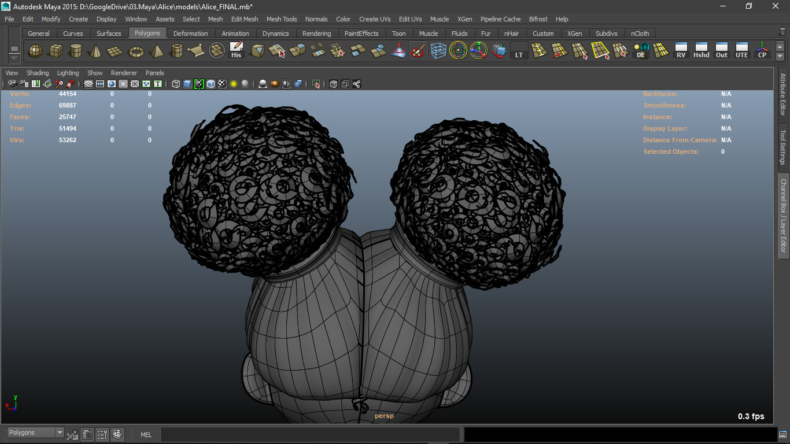790x444 pixels.
Task: Click the polygon pyramid shelf icon
Action: pyautogui.click(x=156, y=51)
